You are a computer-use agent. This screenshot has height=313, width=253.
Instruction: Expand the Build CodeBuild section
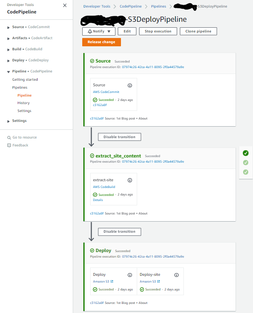(x=8, y=50)
